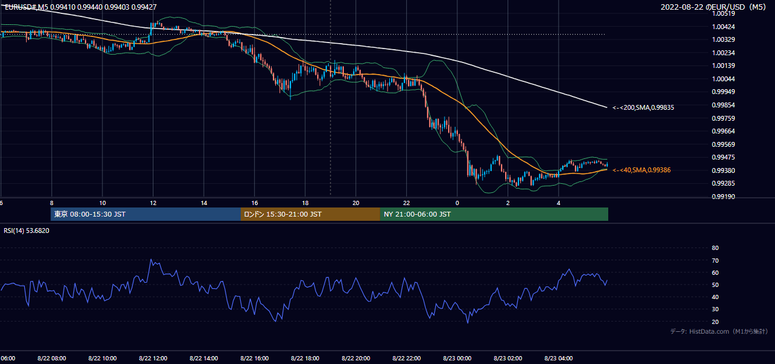775x364 pixels.
Task: Click price axis label 1.00329
Action: coord(722,40)
